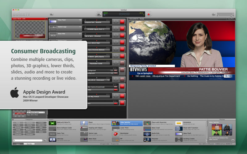This screenshot has width=247, height=154.
Task: Open the 'Eye on Sprin... (Dissolve)' setting dropdown
Action: [x=97, y=36]
